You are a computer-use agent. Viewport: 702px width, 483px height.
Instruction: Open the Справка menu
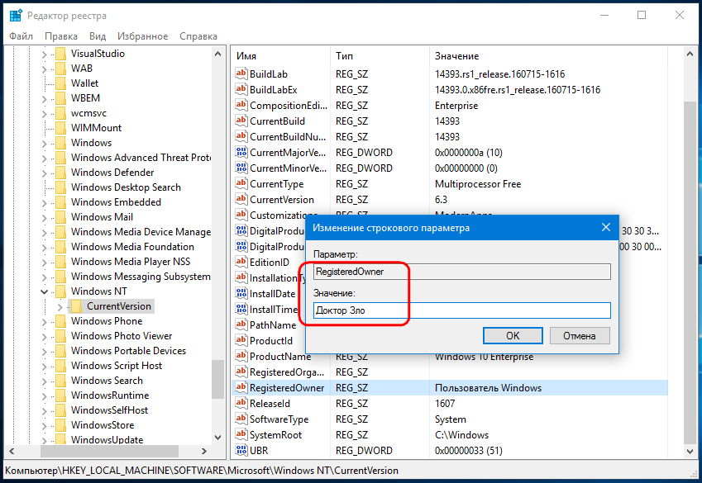coord(198,36)
